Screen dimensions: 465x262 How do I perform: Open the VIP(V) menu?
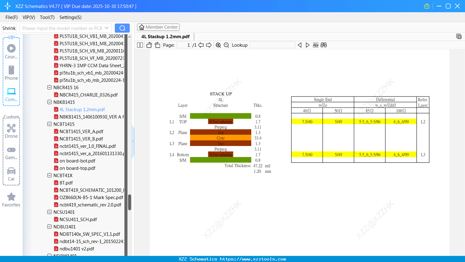(29, 17)
